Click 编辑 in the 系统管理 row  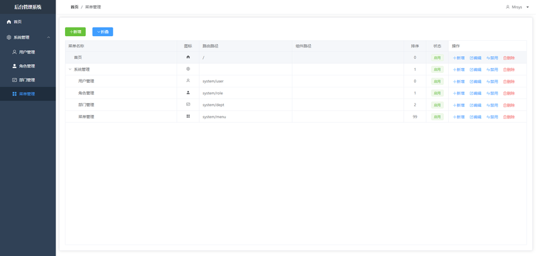[476, 70]
